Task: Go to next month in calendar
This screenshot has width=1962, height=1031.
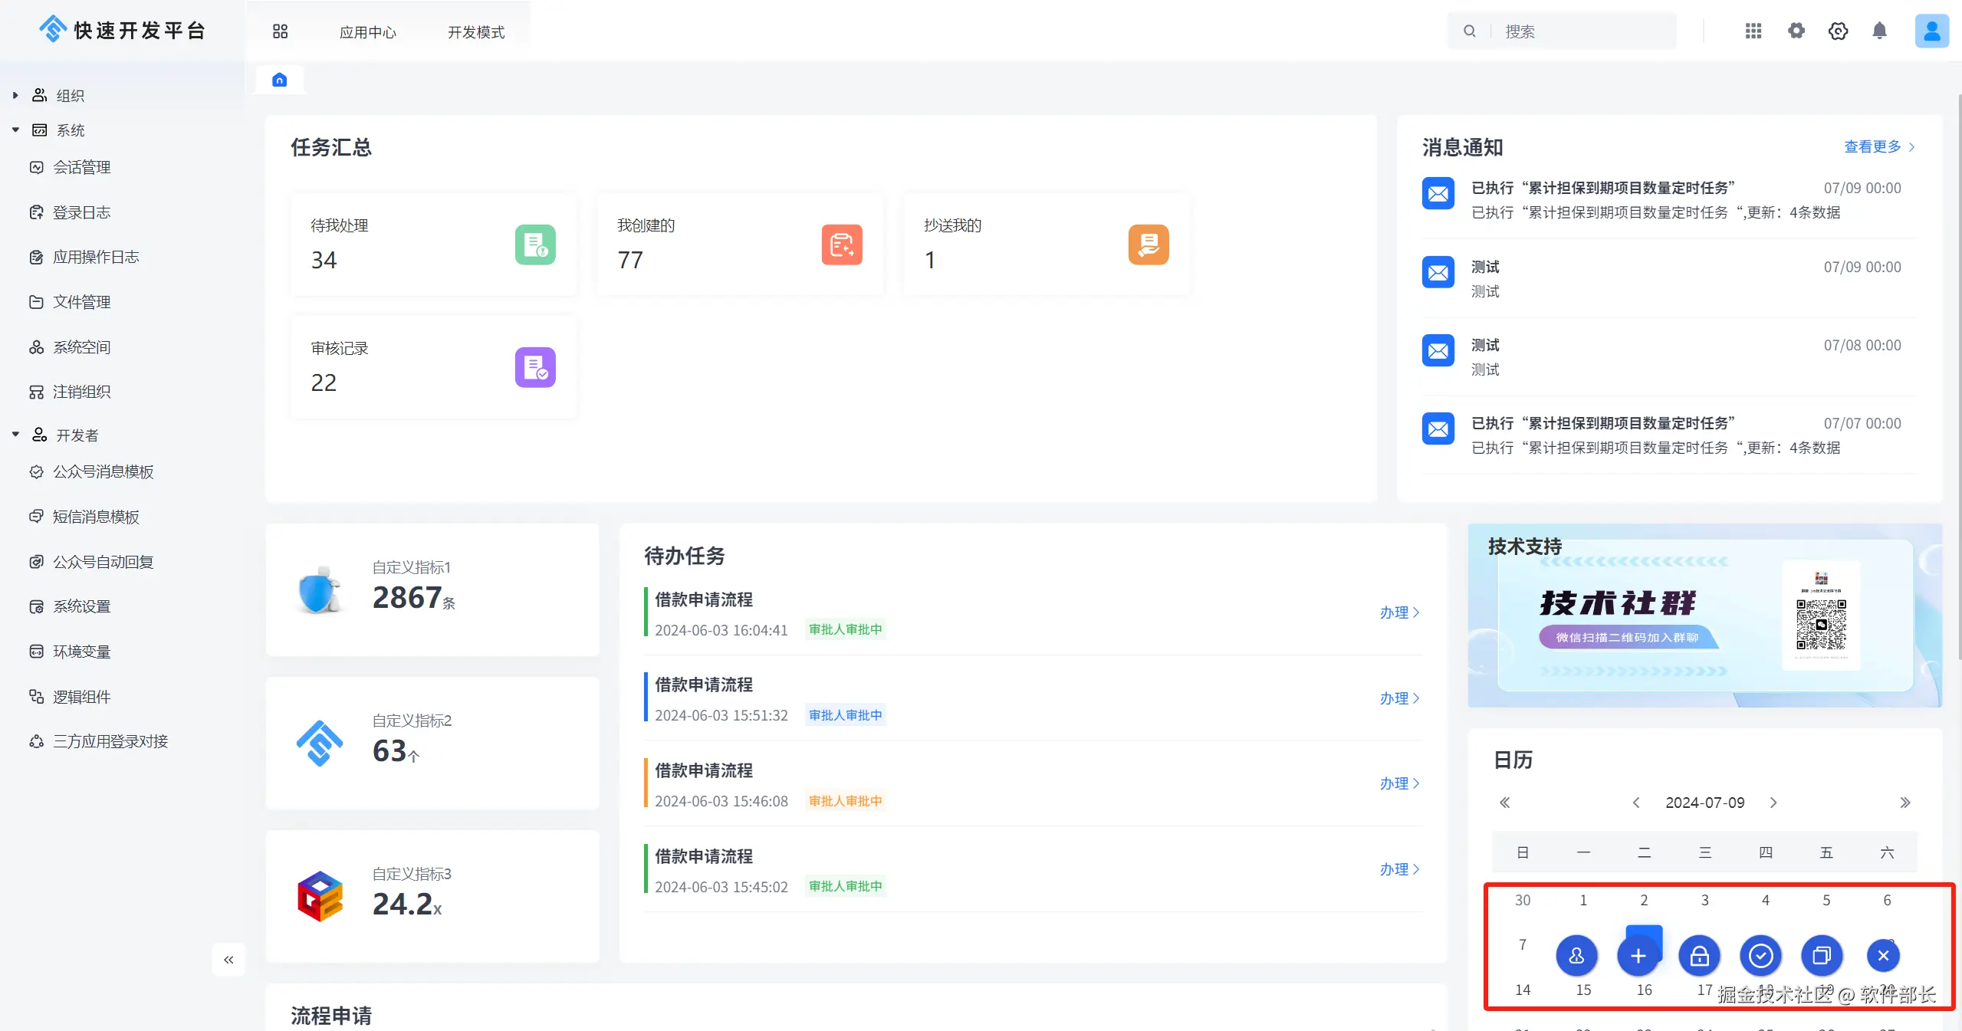Action: (1773, 803)
